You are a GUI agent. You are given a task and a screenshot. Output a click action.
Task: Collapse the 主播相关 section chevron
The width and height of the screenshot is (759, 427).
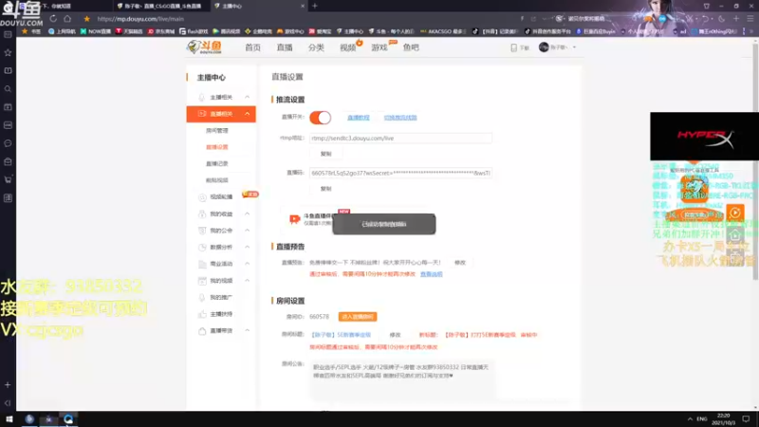tap(247, 98)
